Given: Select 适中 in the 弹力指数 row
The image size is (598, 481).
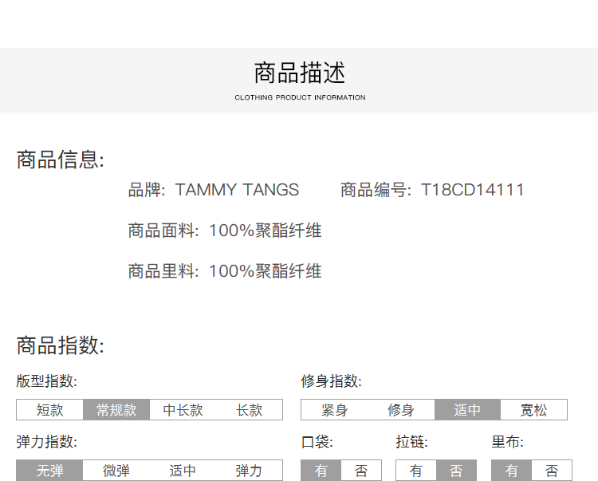Looking at the screenshot, I should 183,471.
